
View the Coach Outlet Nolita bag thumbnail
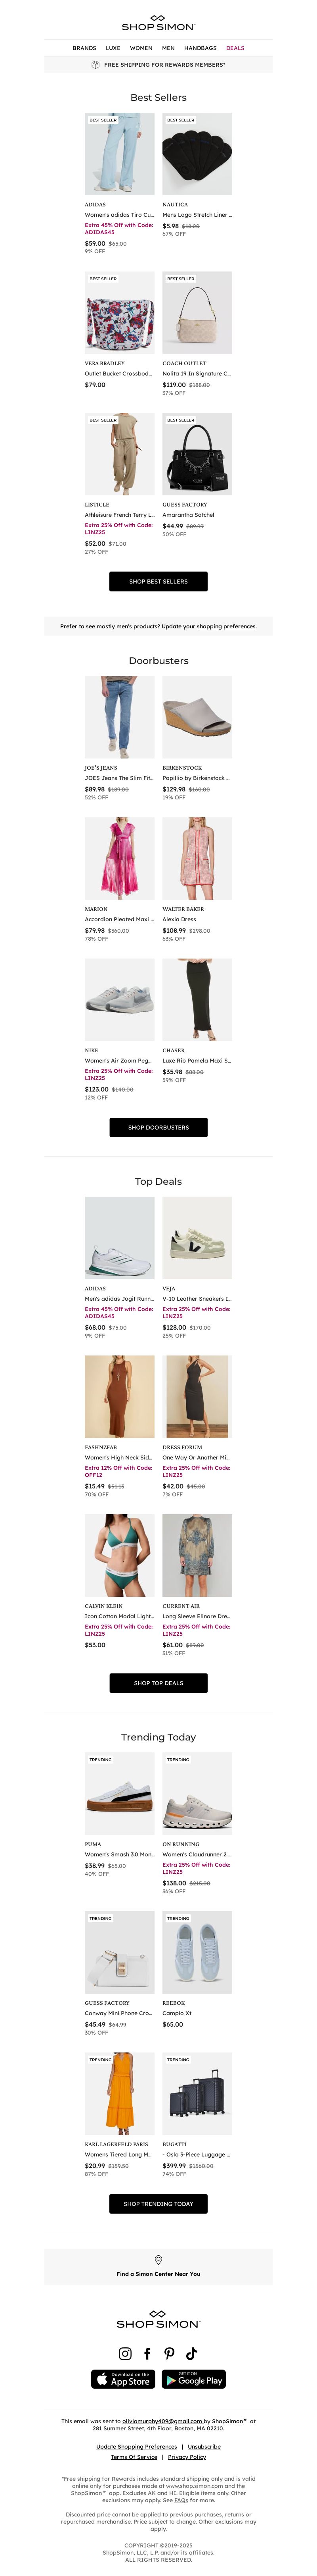(x=197, y=313)
